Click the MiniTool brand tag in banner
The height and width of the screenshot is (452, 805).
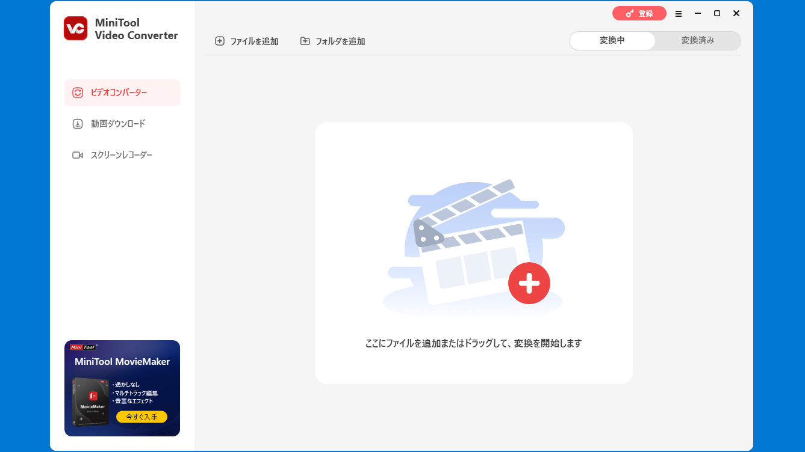click(x=83, y=347)
